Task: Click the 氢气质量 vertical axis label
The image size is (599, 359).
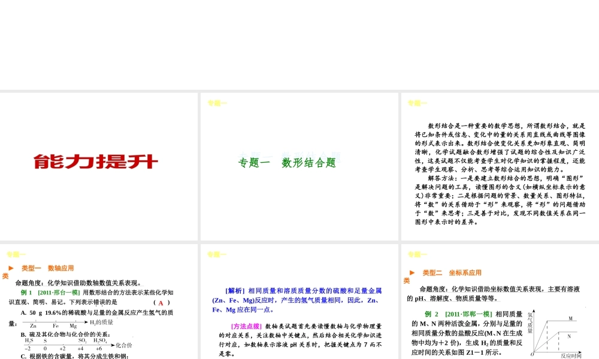Action: point(530,323)
